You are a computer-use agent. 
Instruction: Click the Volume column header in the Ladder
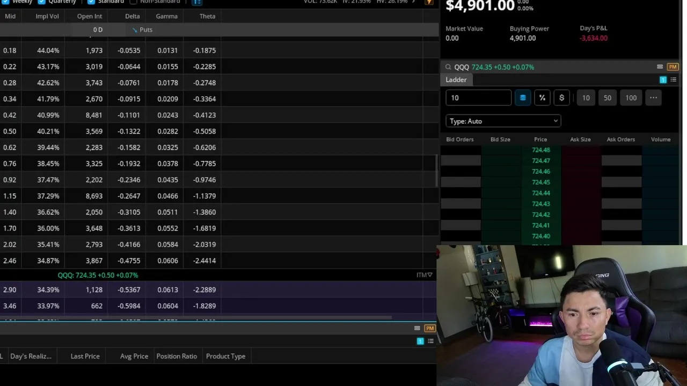click(661, 139)
